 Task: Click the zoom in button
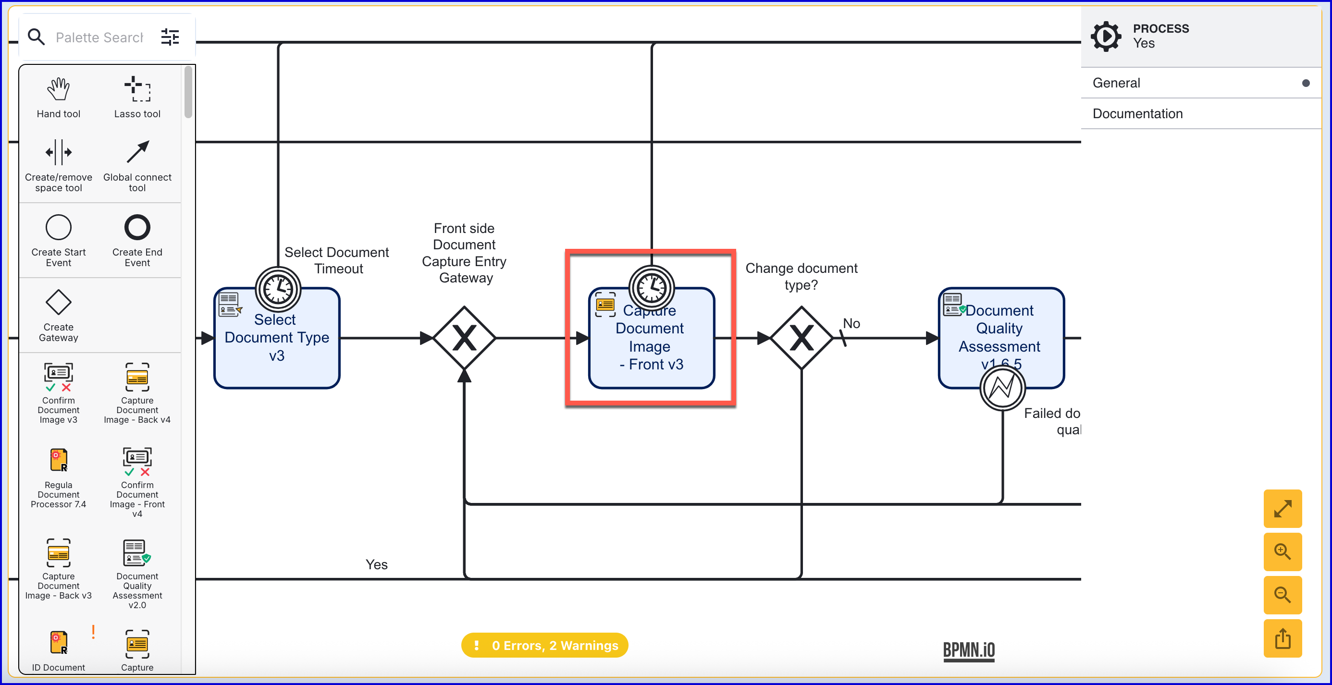pyautogui.click(x=1282, y=551)
